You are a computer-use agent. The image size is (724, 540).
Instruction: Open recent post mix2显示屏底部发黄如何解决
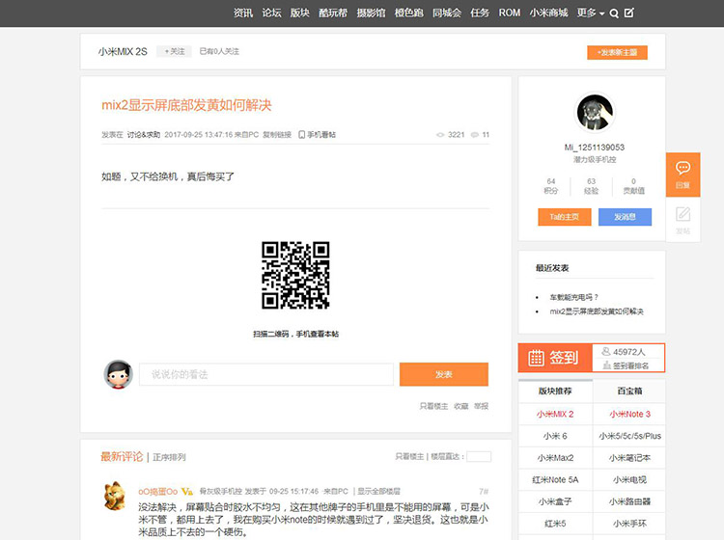point(597,311)
